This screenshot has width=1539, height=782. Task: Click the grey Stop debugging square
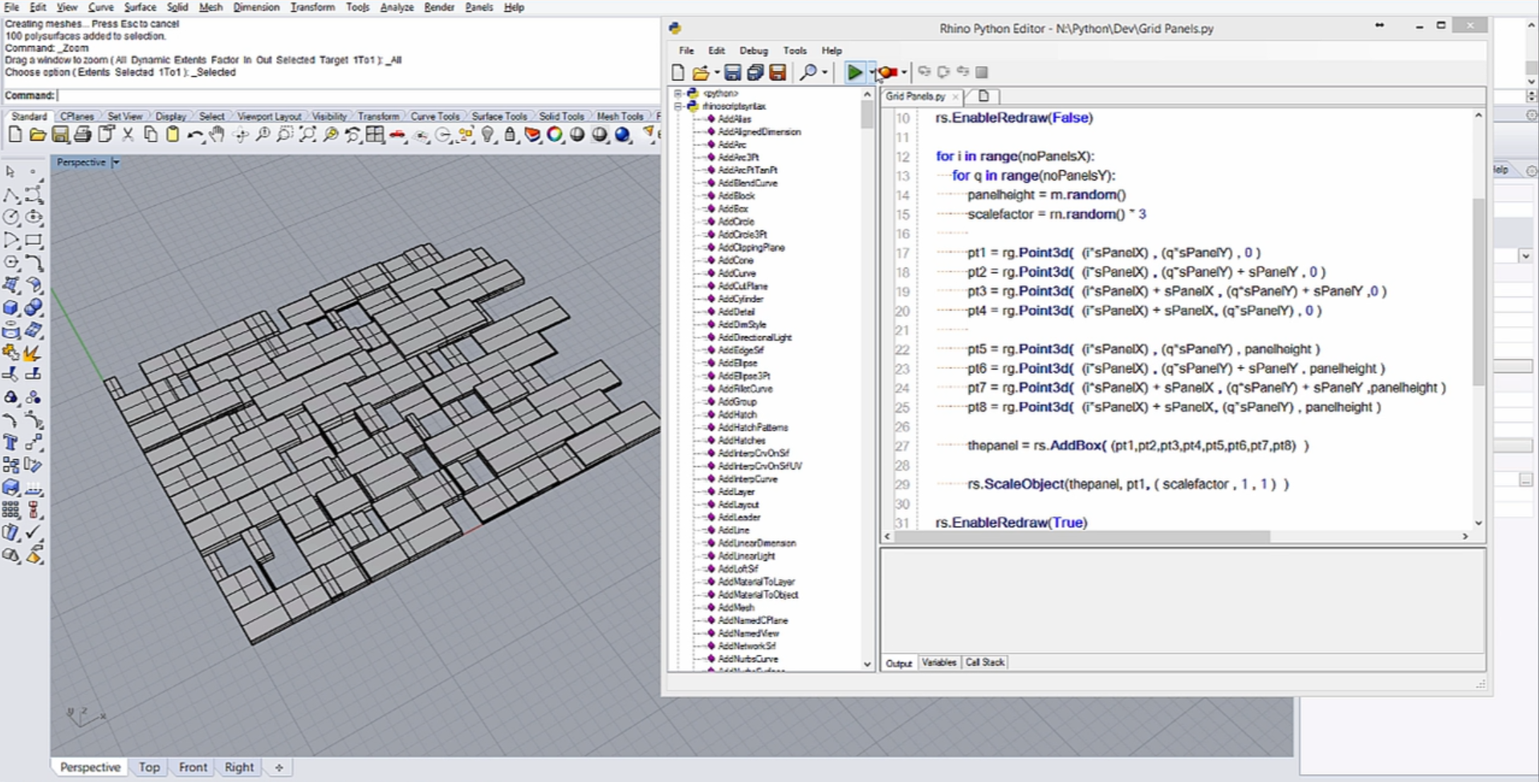coord(981,72)
